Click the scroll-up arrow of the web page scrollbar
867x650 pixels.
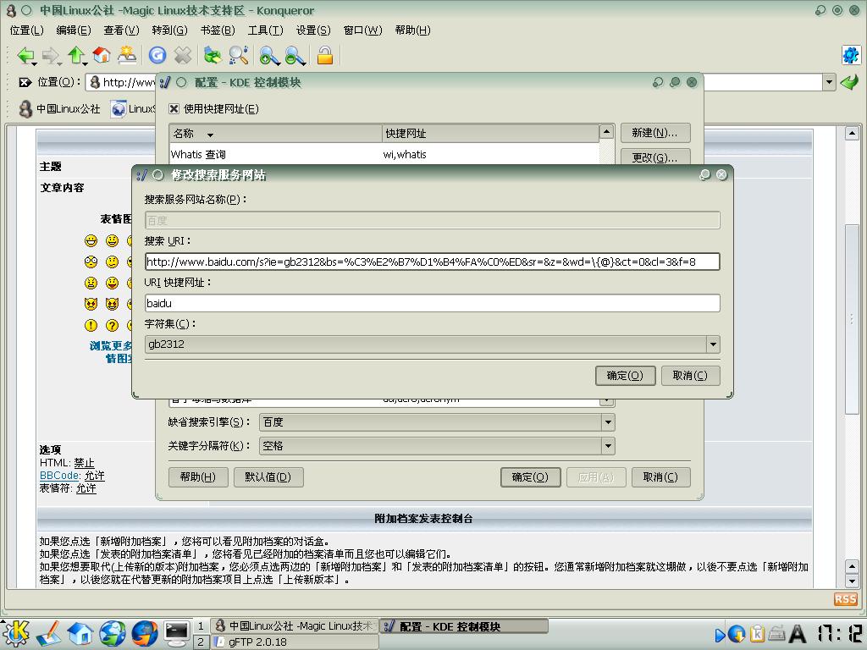(x=852, y=133)
